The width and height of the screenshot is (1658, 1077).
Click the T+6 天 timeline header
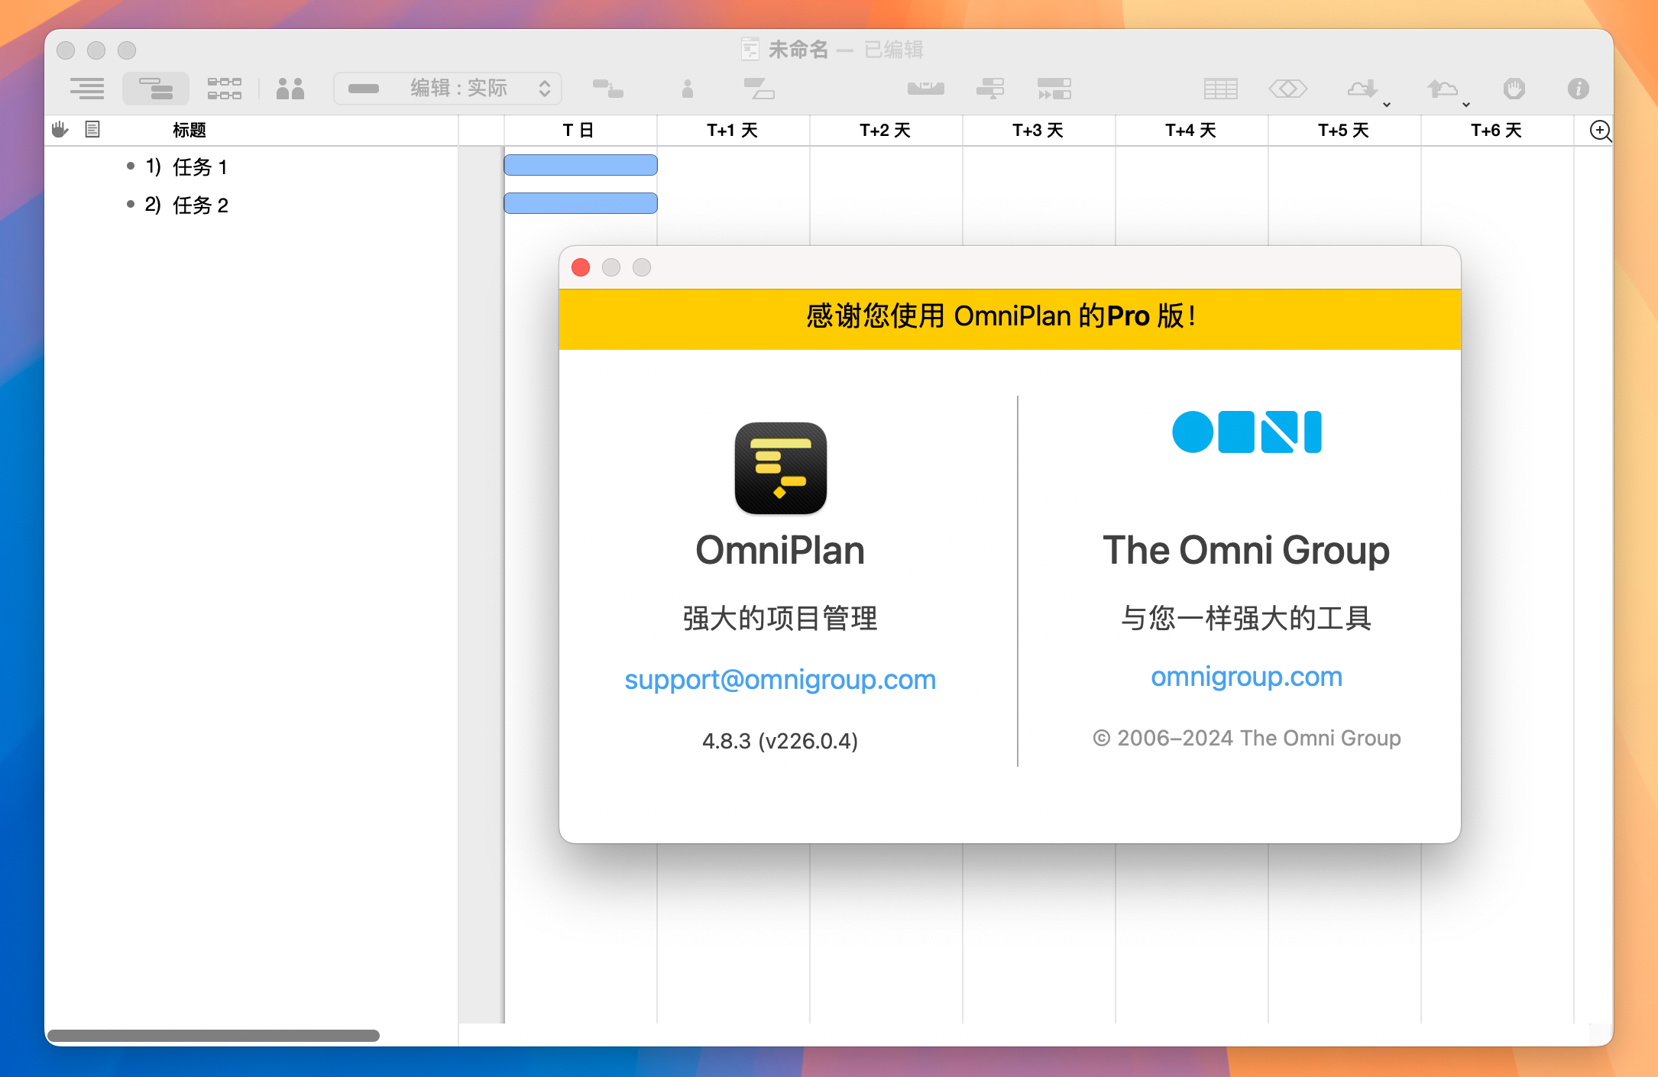click(x=1496, y=130)
